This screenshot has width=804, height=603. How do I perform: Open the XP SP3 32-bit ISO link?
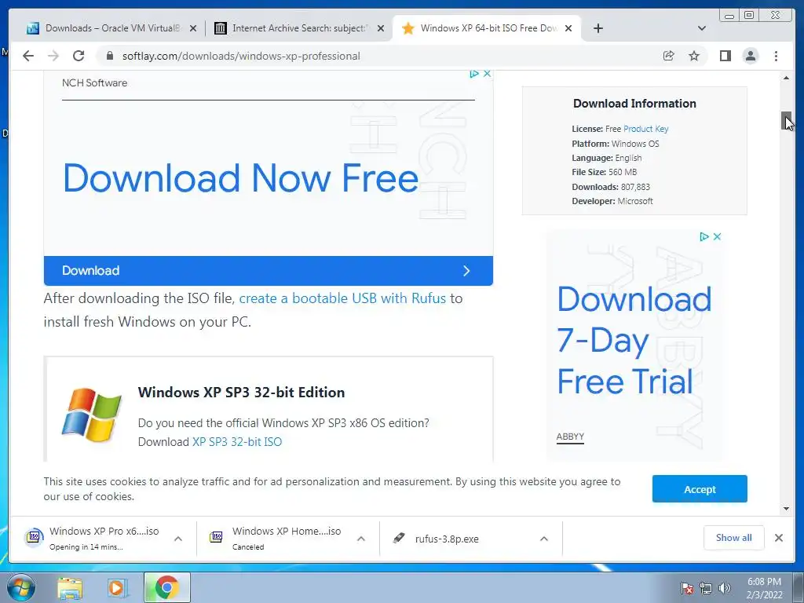click(x=237, y=441)
